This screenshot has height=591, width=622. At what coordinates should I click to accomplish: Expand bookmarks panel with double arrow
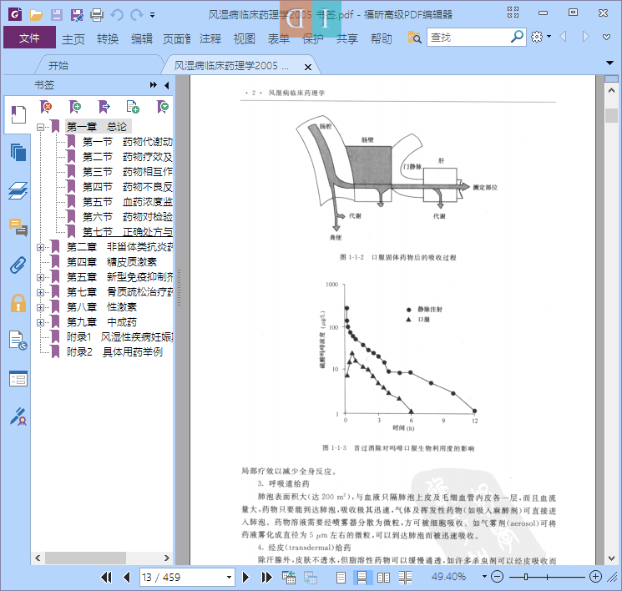(x=154, y=85)
